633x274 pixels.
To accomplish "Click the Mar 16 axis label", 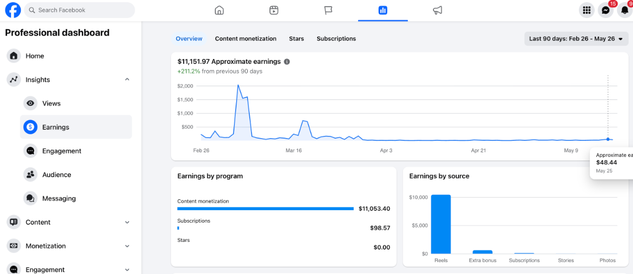I will pos(294,150).
